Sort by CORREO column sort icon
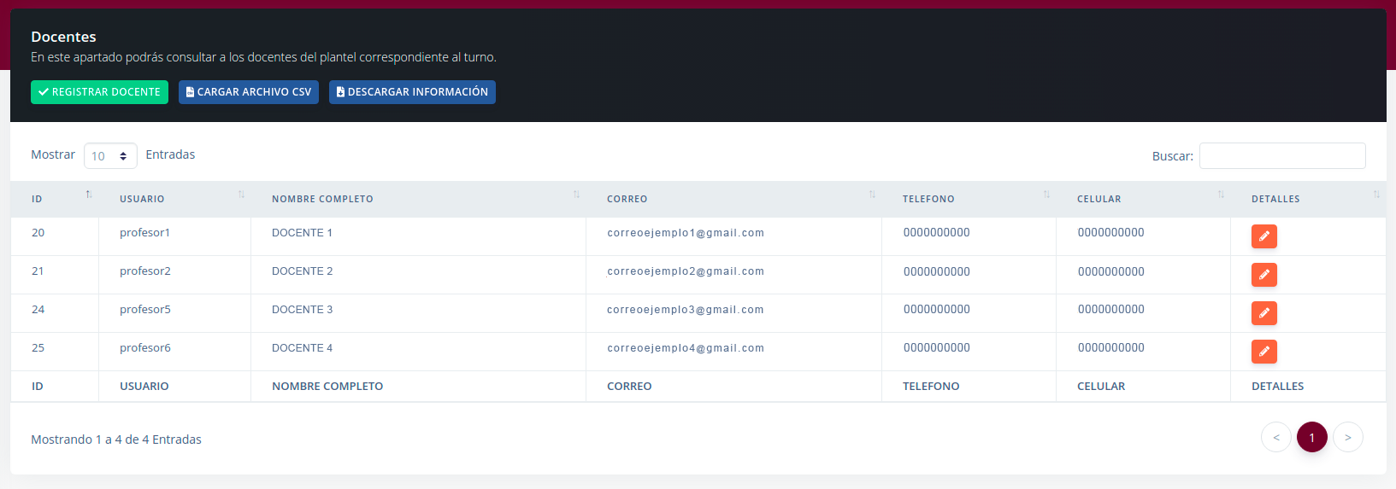 [x=872, y=195]
